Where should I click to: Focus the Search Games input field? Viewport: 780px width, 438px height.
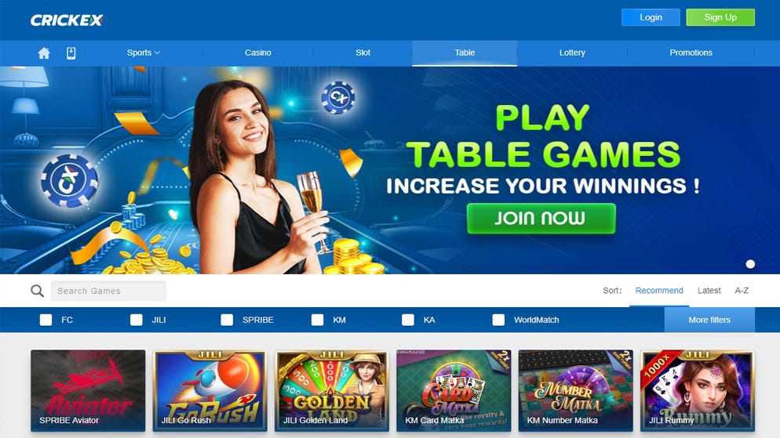tap(108, 291)
